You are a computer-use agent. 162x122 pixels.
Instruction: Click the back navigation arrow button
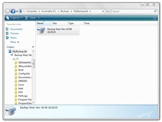tap(8, 11)
